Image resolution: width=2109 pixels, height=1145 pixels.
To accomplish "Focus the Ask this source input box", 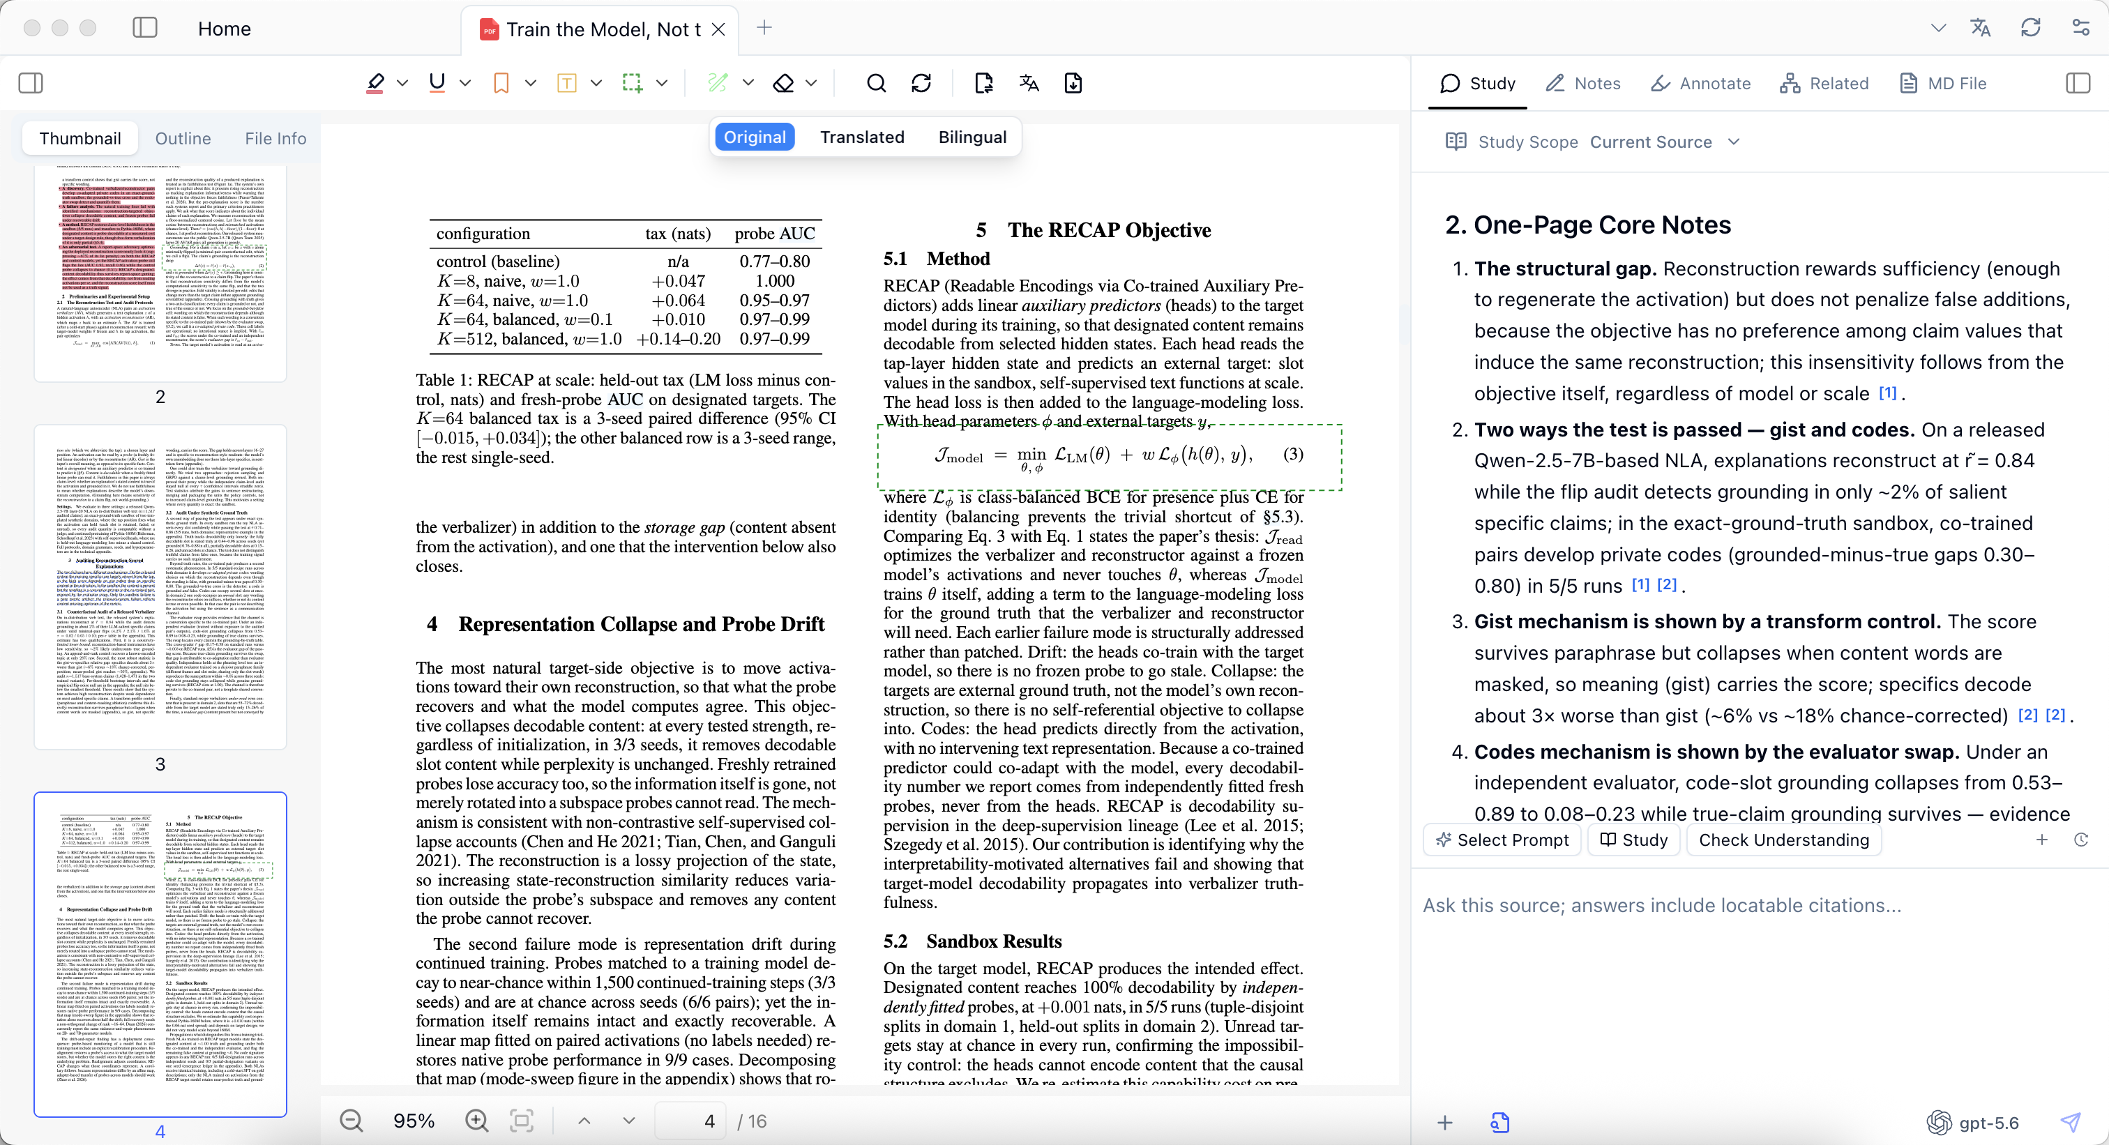I will [1760, 904].
